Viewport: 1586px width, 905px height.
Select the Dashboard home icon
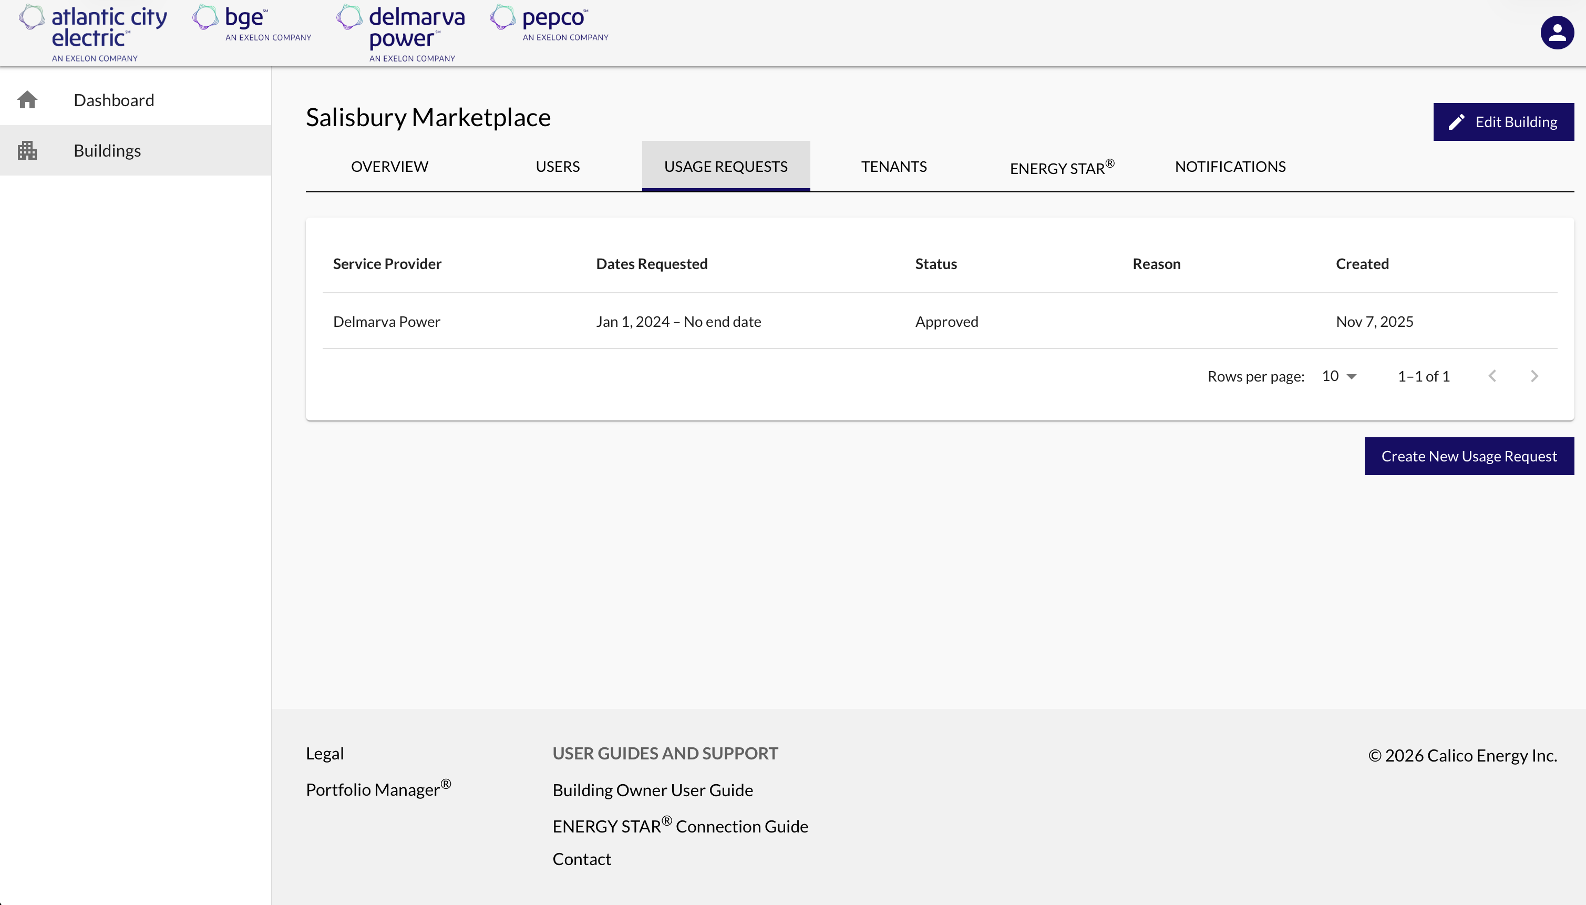(x=28, y=99)
